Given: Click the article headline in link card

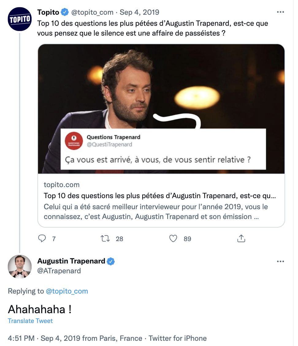Looking at the screenshot, I should [x=159, y=196].
